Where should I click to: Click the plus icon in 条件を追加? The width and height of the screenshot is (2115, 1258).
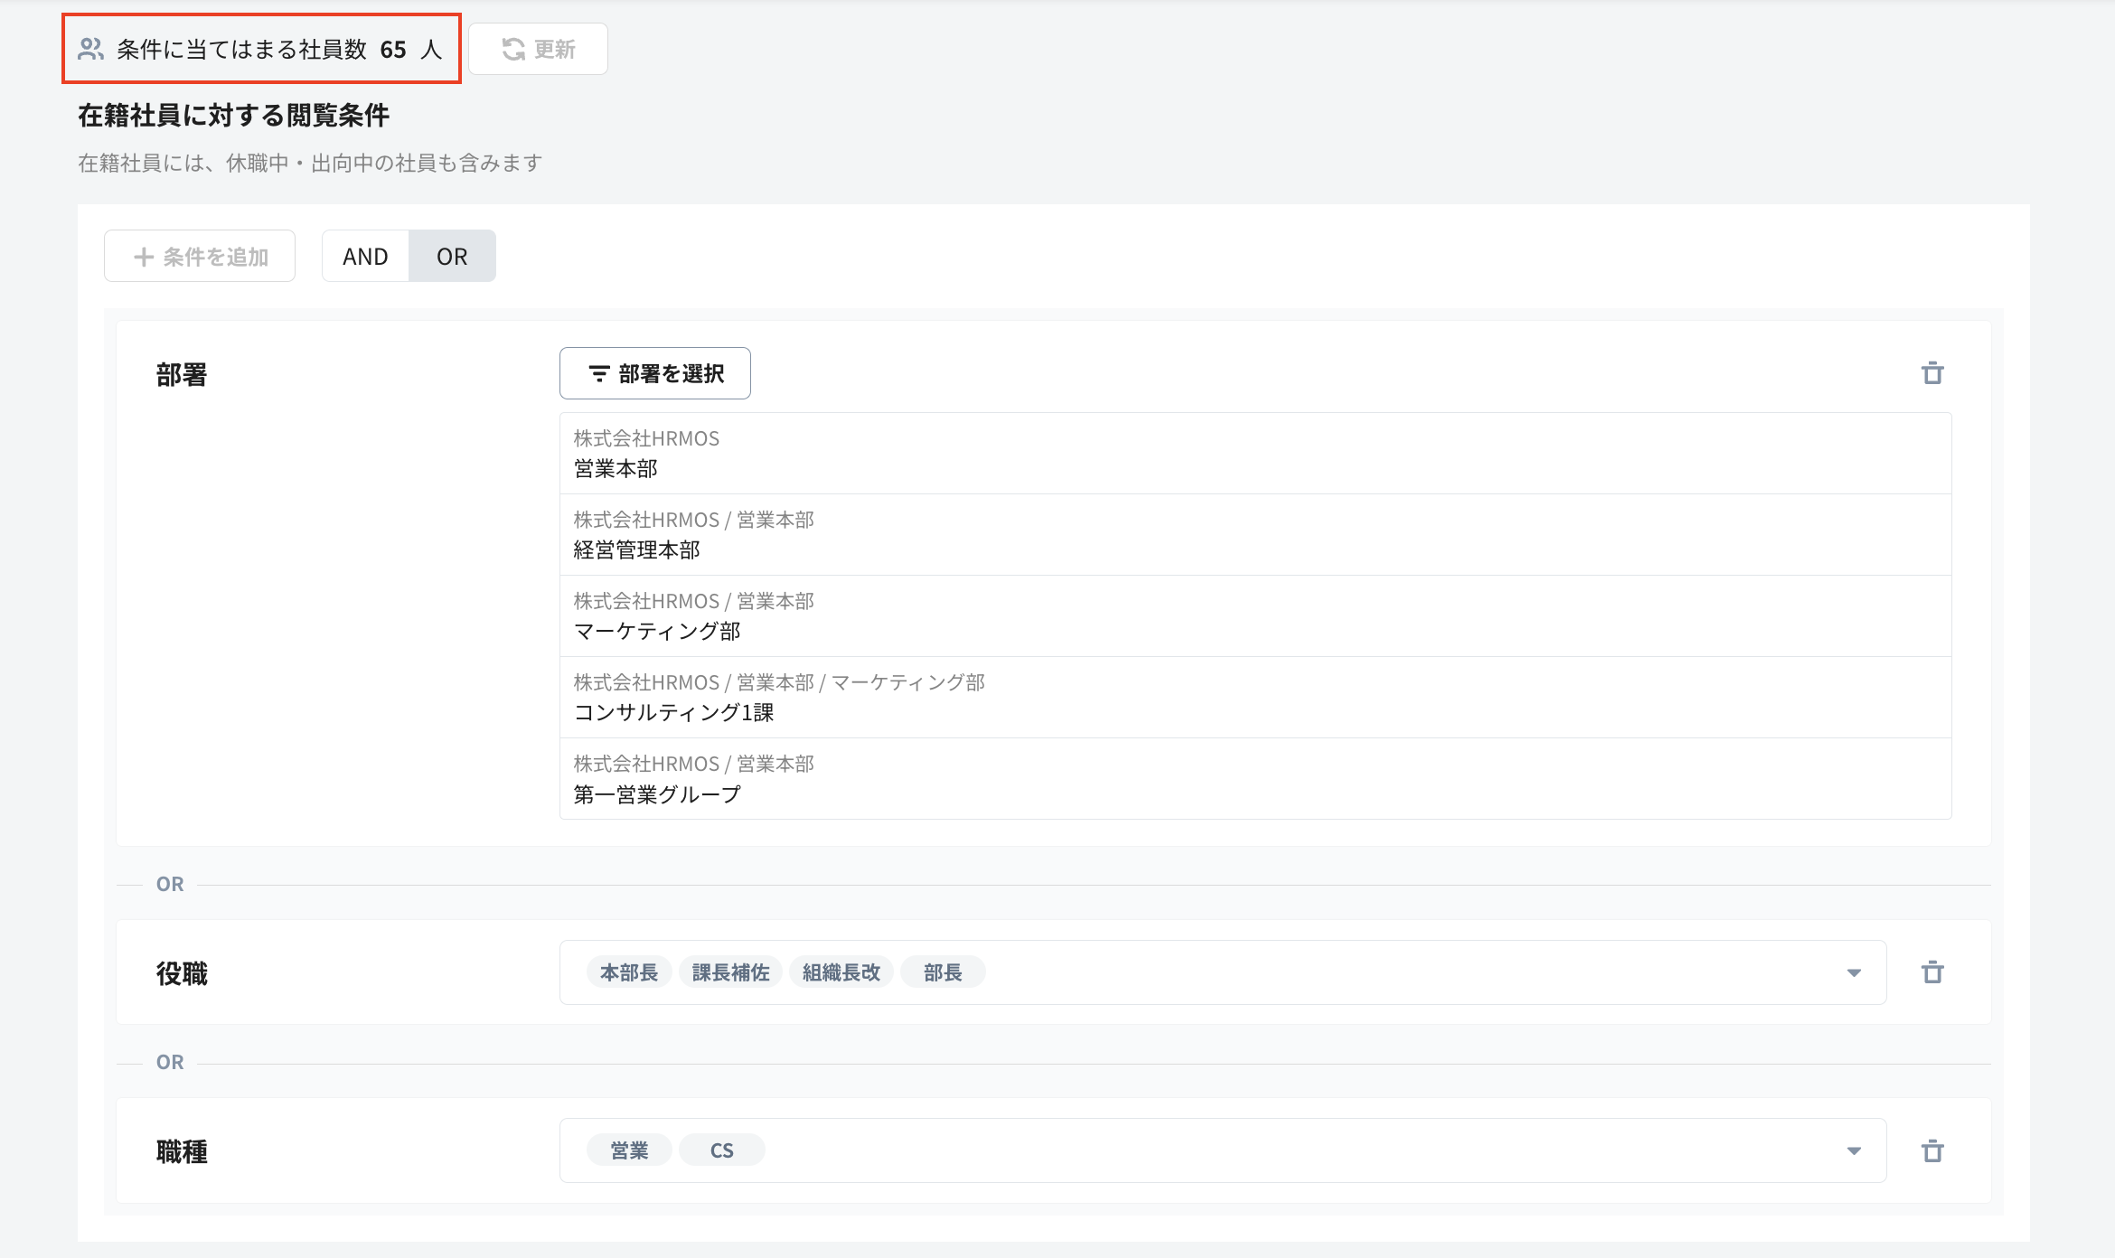[143, 258]
